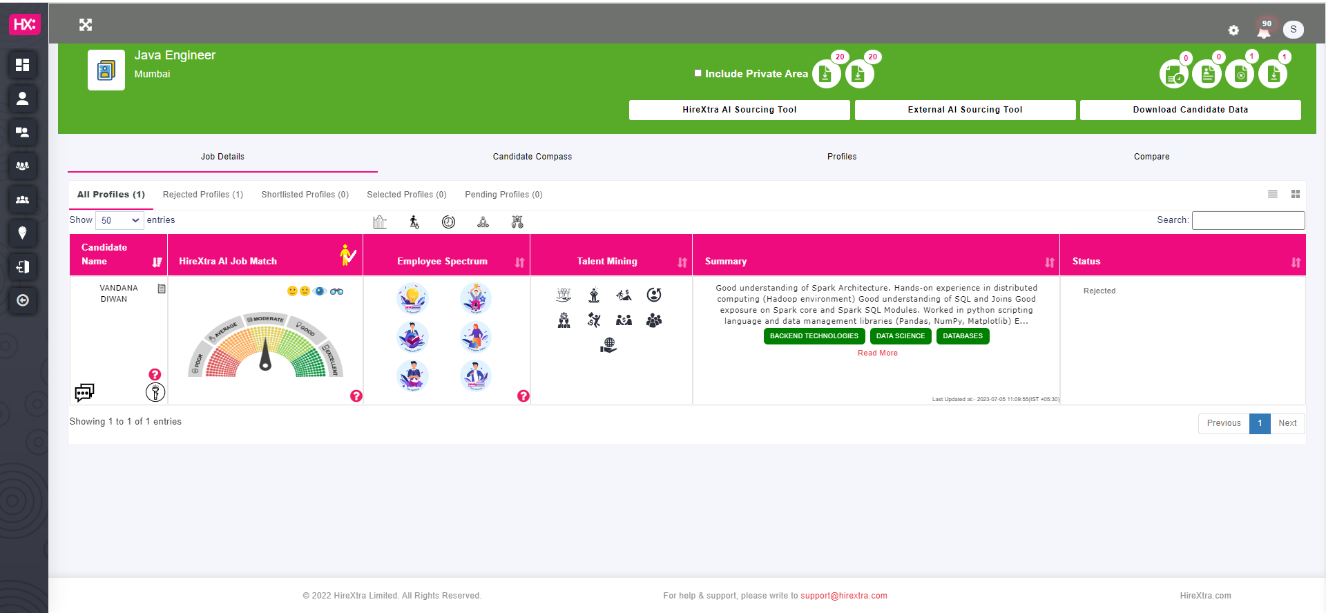Open the resume document icon beside VANDANA DIWAN

(x=162, y=289)
